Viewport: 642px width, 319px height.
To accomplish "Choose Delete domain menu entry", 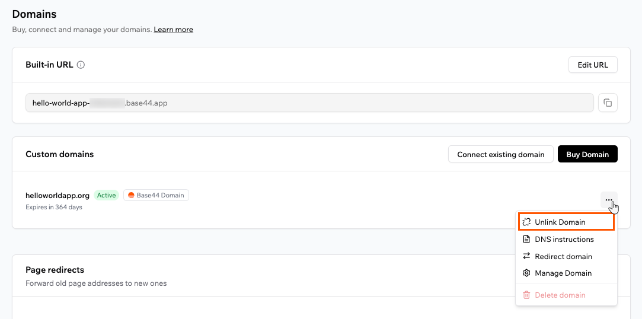I will click(x=566, y=295).
